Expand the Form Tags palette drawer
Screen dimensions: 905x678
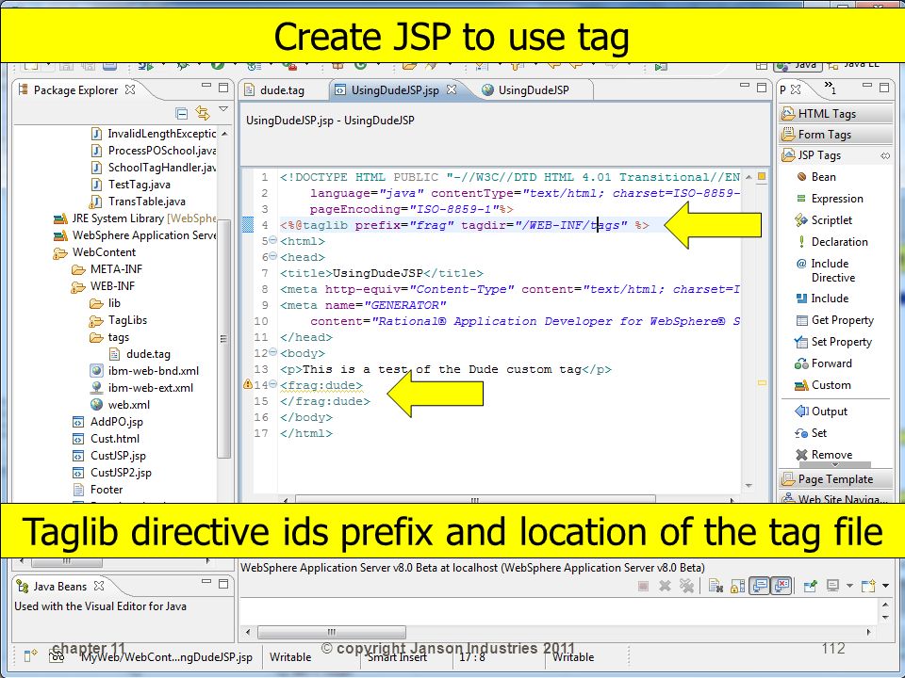[x=835, y=135]
